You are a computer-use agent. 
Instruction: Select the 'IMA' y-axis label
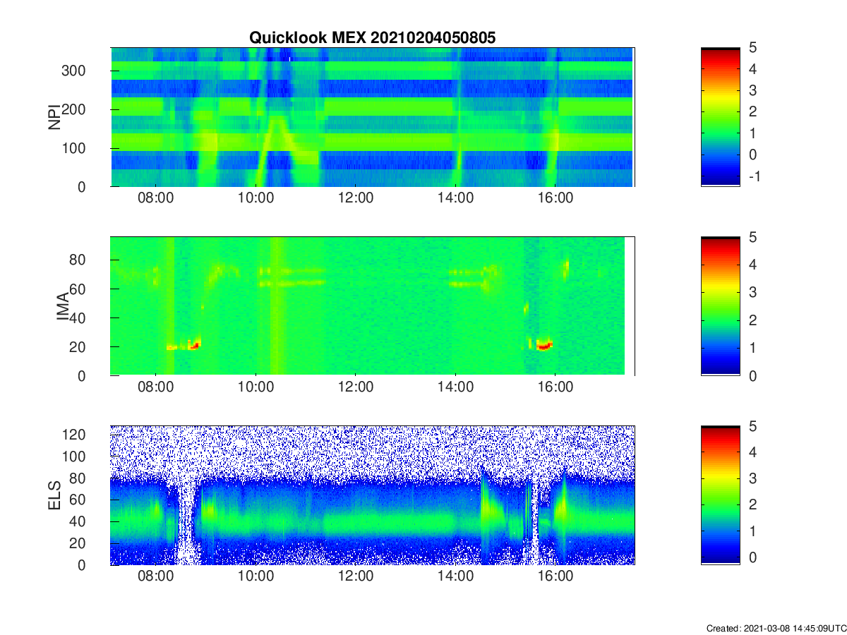[x=63, y=306]
